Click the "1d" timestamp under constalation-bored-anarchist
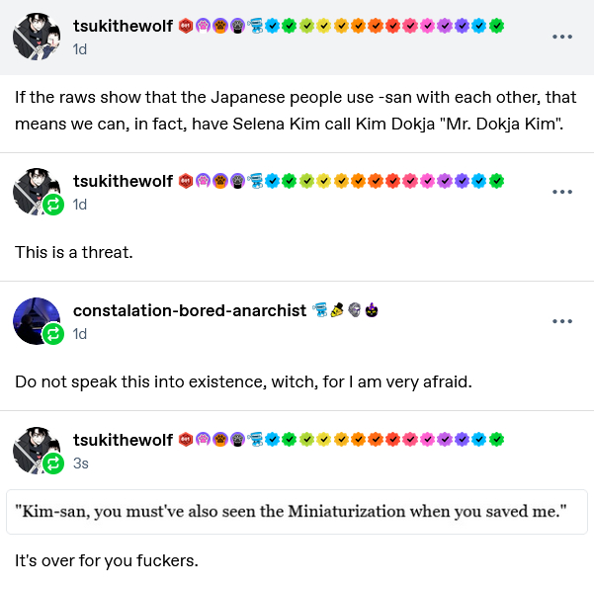 (x=80, y=334)
